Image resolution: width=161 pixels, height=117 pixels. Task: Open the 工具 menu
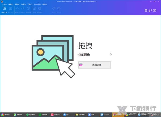[x=30, y=4]
